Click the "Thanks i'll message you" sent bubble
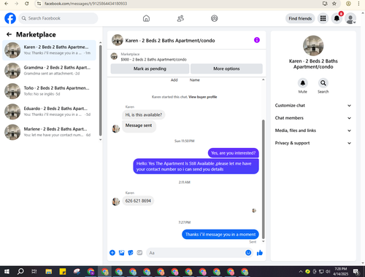The width and height of the screenshot is (365, 277). (220, 235)
